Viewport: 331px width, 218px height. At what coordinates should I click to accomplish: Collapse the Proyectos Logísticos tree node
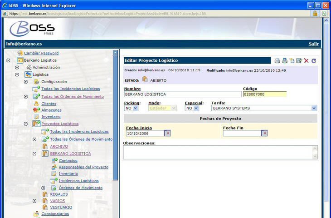25,124
